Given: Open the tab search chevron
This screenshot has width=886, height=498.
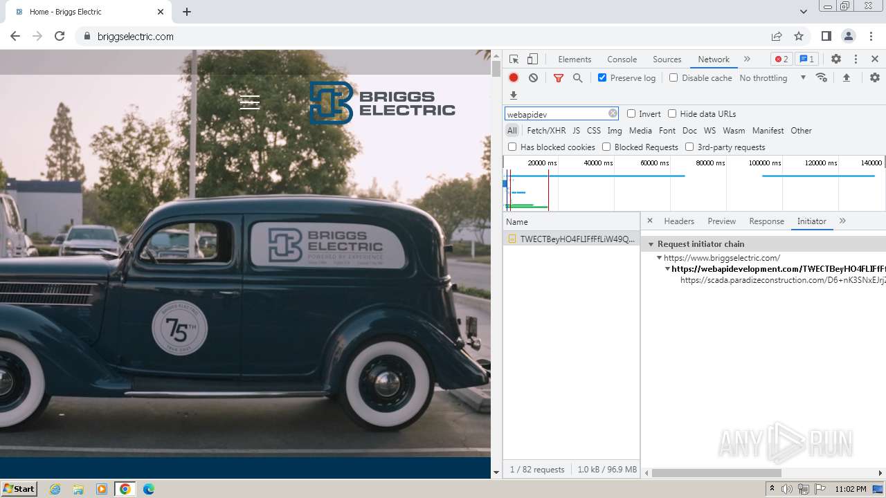Looking at the screenshot, I should (x=804, y=12).
